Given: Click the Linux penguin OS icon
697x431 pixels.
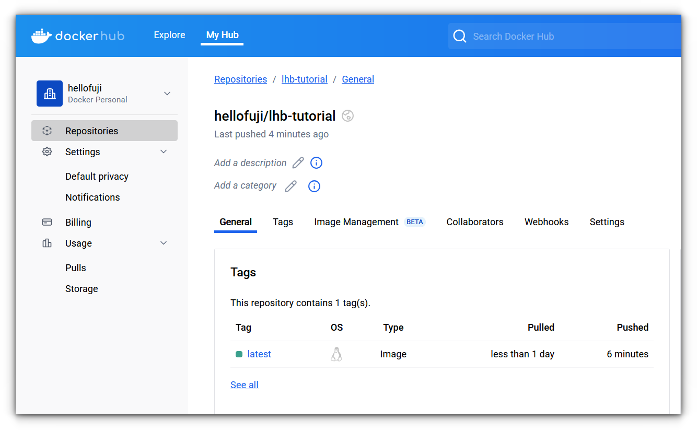Looking at the screenshot, I should pos(336,354).
